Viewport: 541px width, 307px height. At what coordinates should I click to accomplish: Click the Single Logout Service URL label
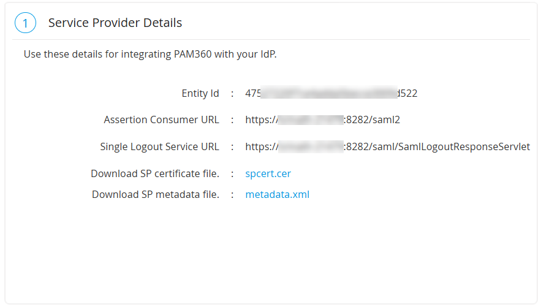[x=159, y=147]
